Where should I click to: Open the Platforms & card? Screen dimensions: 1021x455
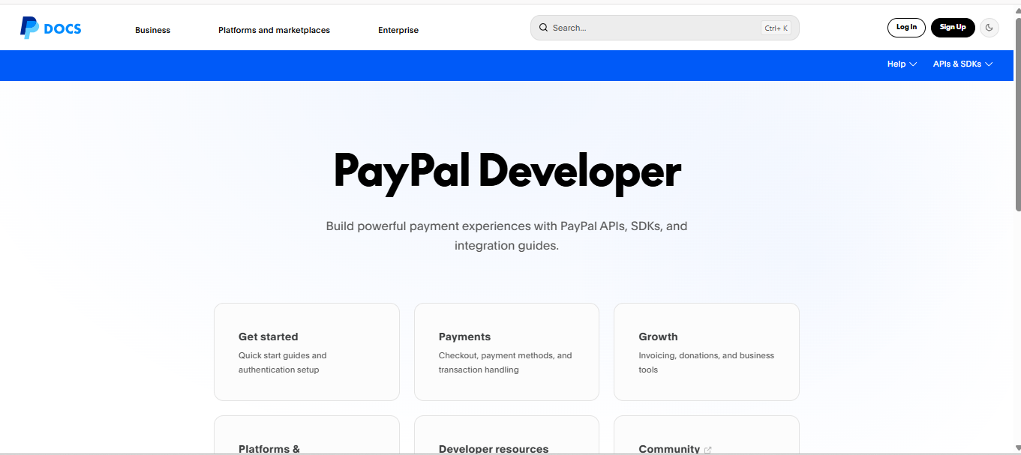pos(307,436)
